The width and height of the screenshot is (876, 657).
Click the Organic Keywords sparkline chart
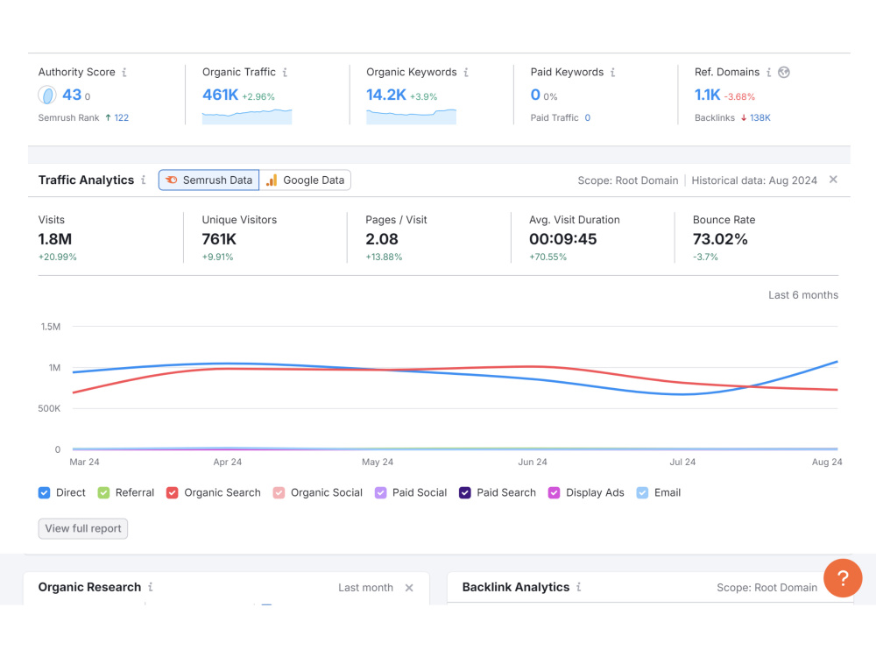click(x=411, y=117)
